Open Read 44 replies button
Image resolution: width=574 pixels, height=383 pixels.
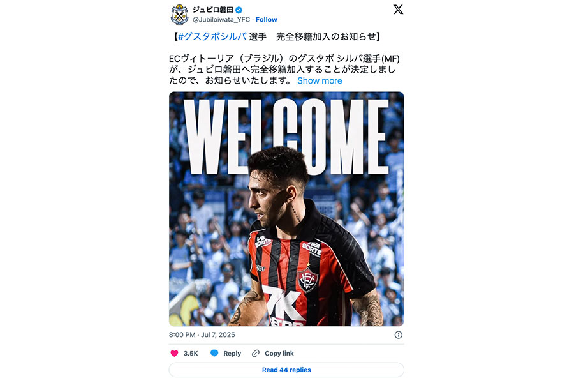286,370
